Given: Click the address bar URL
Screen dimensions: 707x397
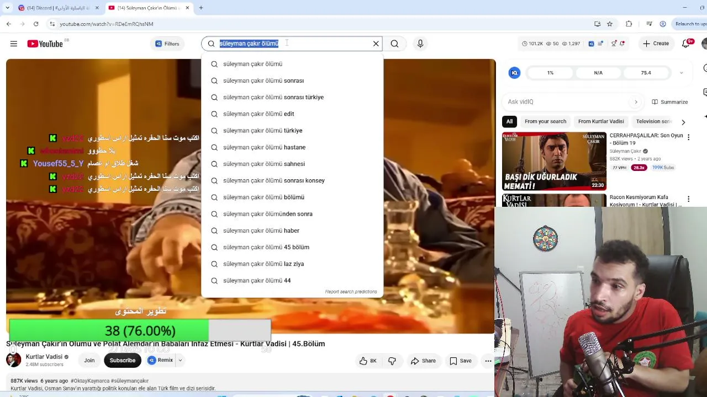Looking at the screenshot, I should (106, 24).
